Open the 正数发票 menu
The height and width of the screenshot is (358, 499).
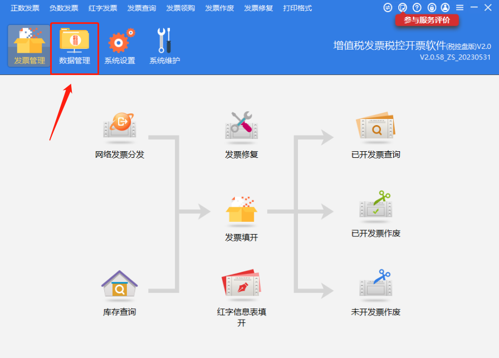pos(25,8)
